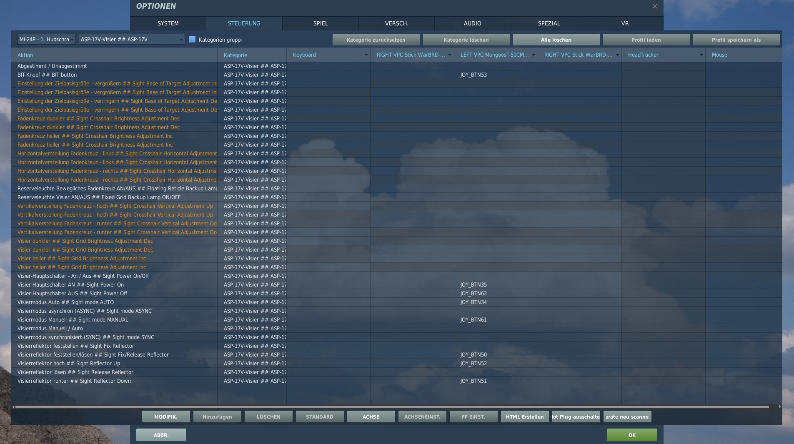794x444 pixels.
Task: Select the Visiermodus asynchron (ASYNC) row
Action: tap(396, 311)
